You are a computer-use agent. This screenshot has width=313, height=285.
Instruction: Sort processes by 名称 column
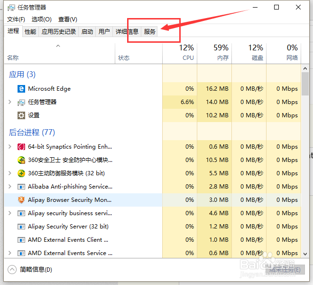(x=59, y=54)
